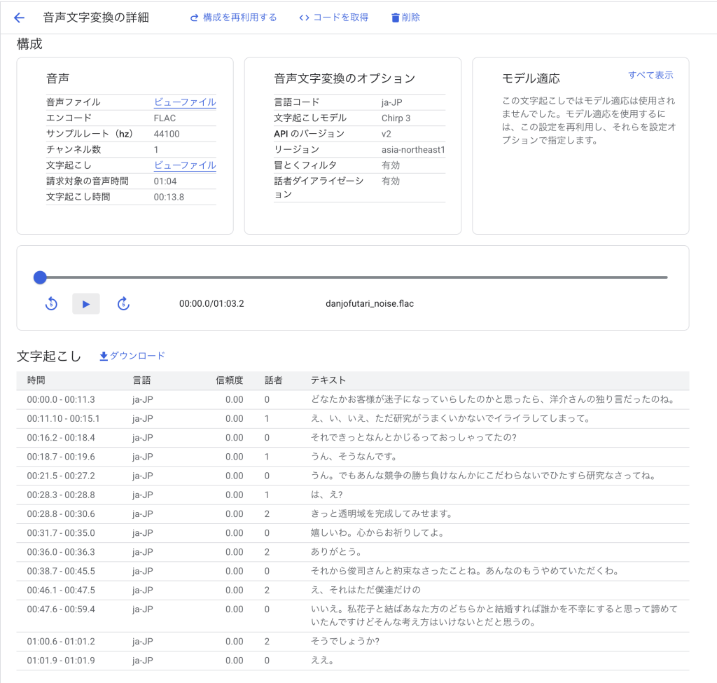Image resolution: width=717 pixels, height=683 pixels.
Task: Click the 話者 column header
Action: pyautogui.click(x=273, y=380)
